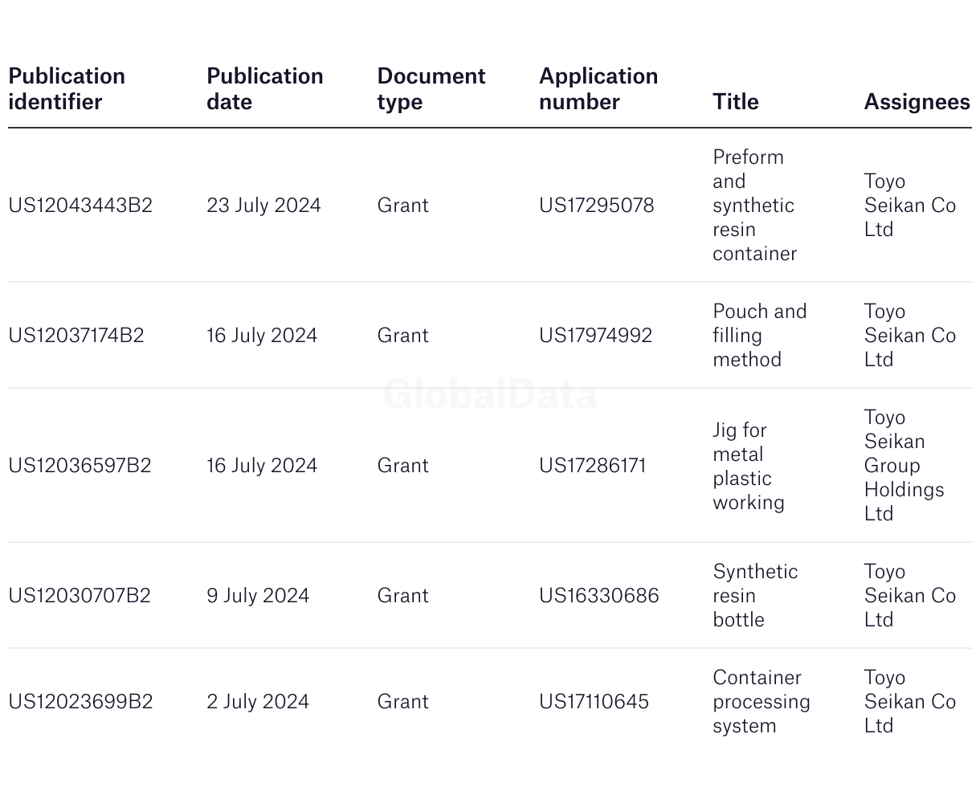The width and height of the screenshot is (980, 787).
Task: Select publication identifier US12036597B2
Action: pyautogui.click(x=80, y=466)
